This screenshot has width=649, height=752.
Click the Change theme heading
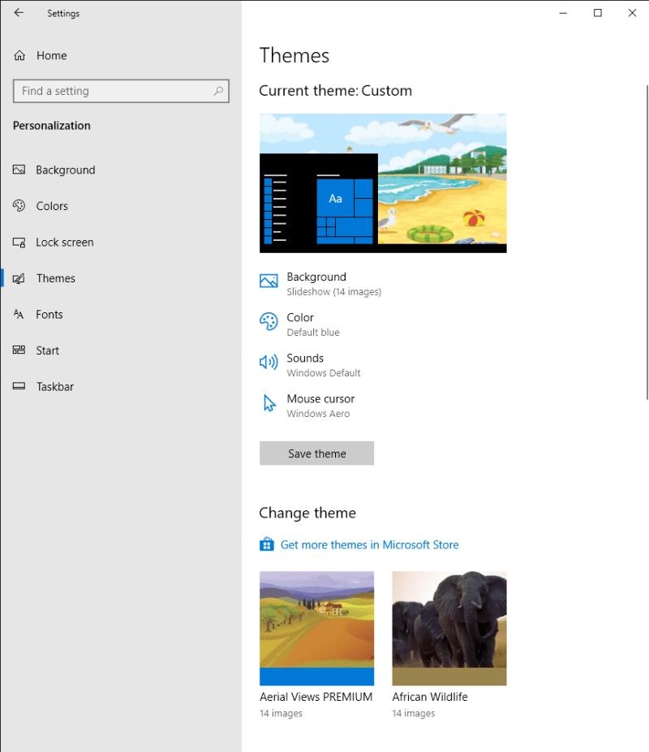tap(307, 513)
